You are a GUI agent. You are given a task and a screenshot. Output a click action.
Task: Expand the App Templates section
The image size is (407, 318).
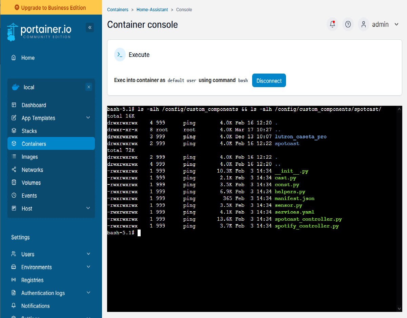click(88, 118)
